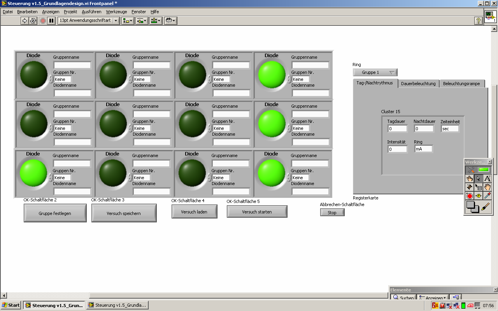Select the Connect Wire spool tool
Image resolution: width=498 pixels, height=311 pixels.
(x=470, y=187)
